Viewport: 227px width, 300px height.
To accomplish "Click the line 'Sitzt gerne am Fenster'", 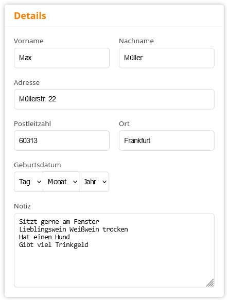I will tap(59, 222).
